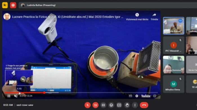End the call with red hang-up button

coord(144,105)
